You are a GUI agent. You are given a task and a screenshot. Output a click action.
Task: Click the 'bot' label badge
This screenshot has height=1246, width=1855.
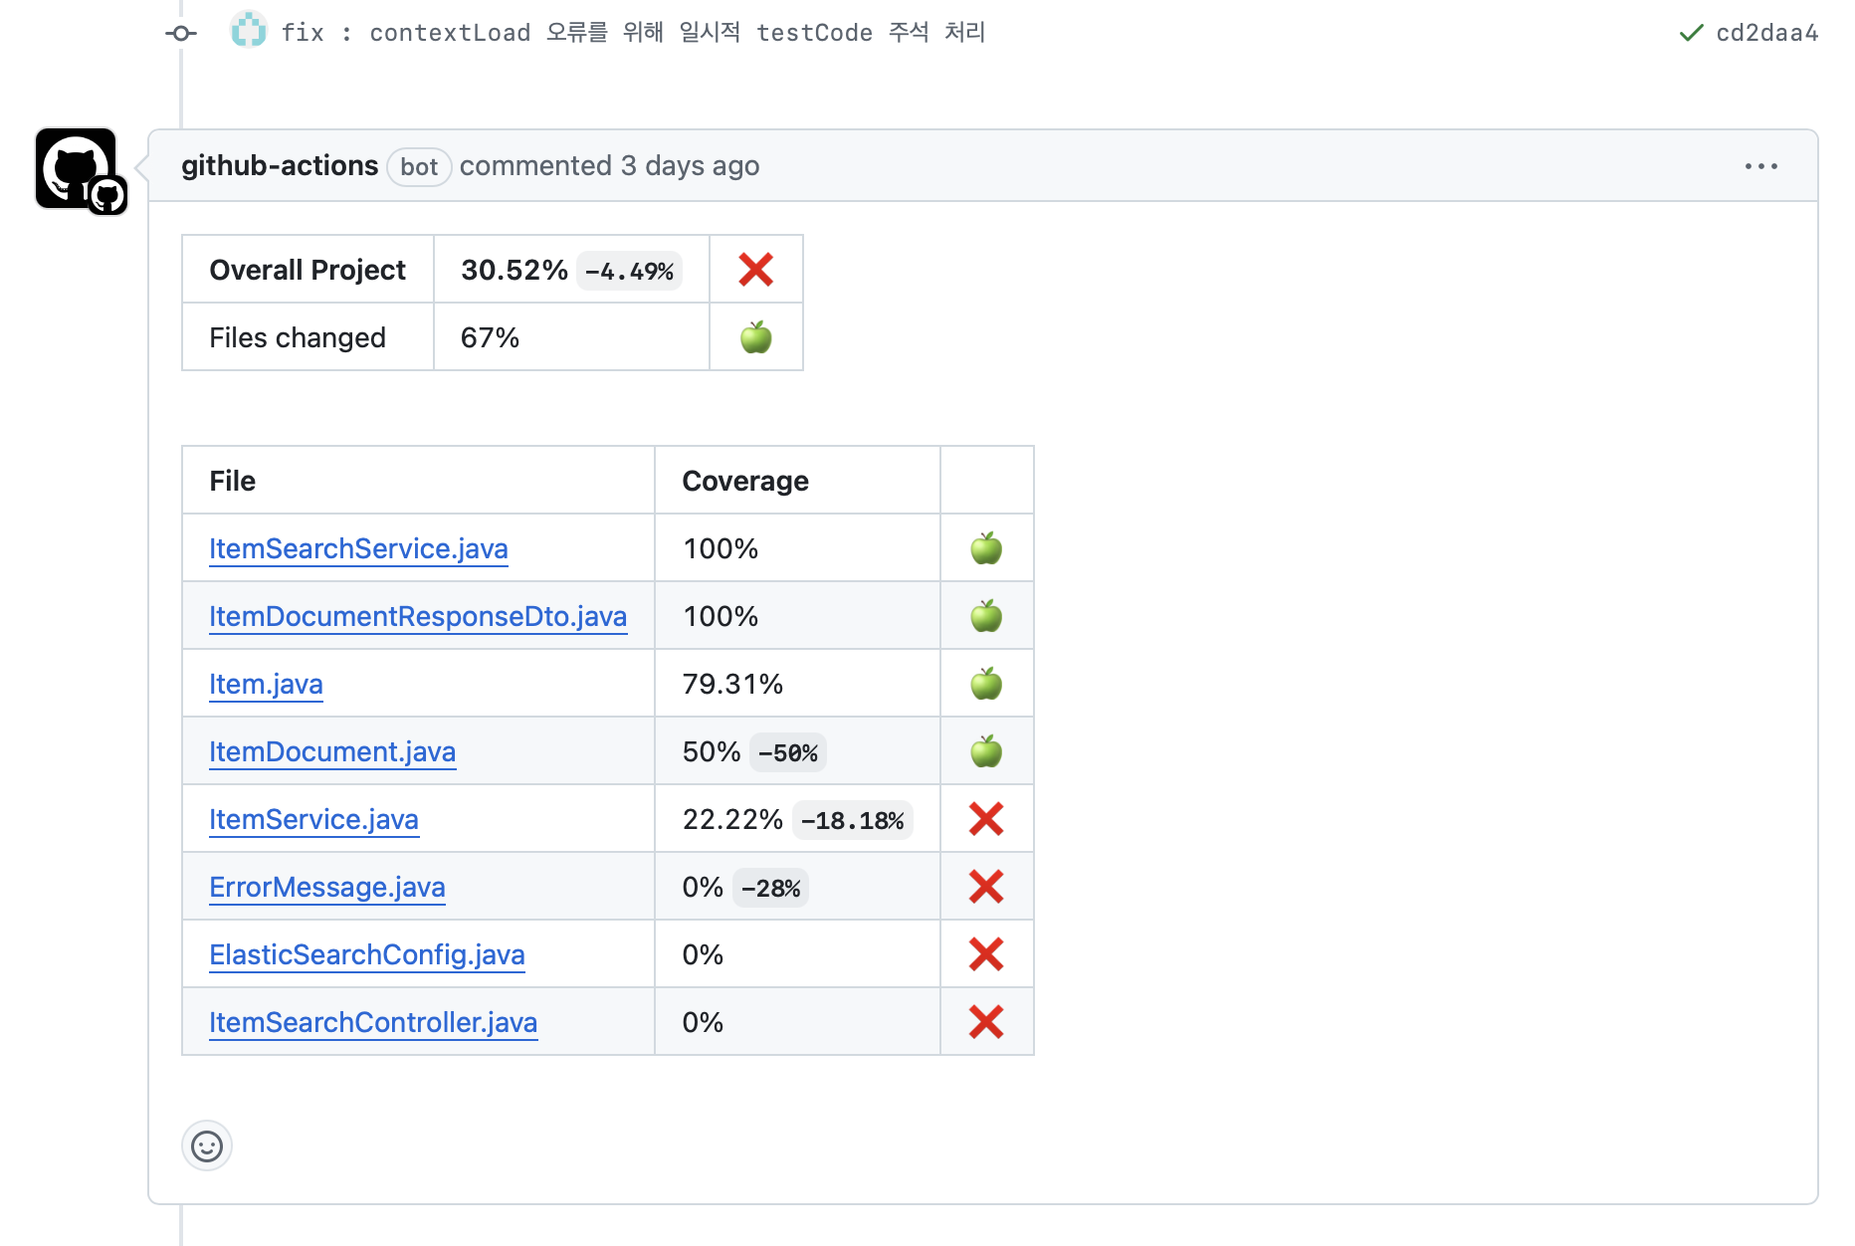419,166
